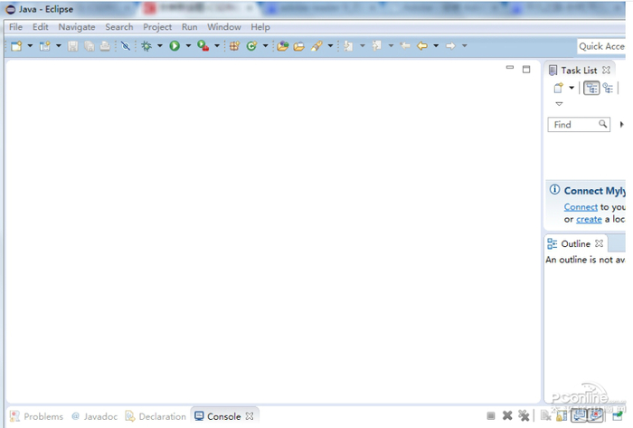Open the Run dropdown arrow
Viewport: 633px width, 428px height.
pyautogui.click(x=188, y=46)
